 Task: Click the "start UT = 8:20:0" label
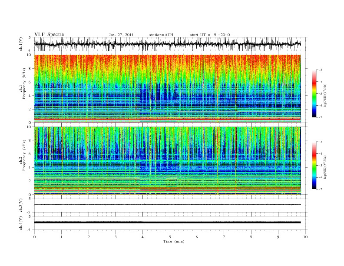[x=210, y=35]
